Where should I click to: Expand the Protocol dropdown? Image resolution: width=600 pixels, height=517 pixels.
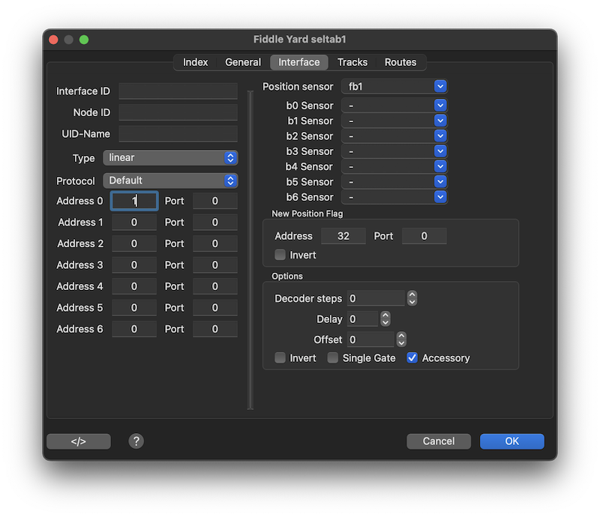click(x=169, y=181)
